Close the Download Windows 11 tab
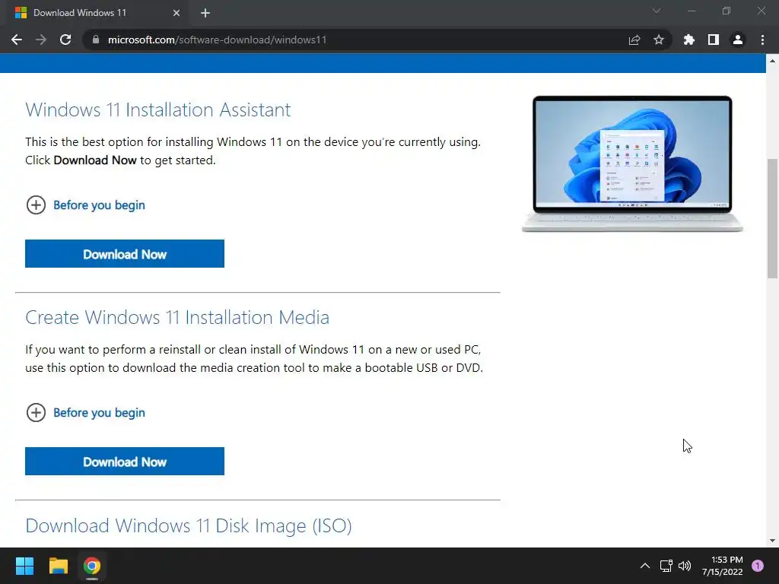 pyautogui.click(x=176, y=13)
